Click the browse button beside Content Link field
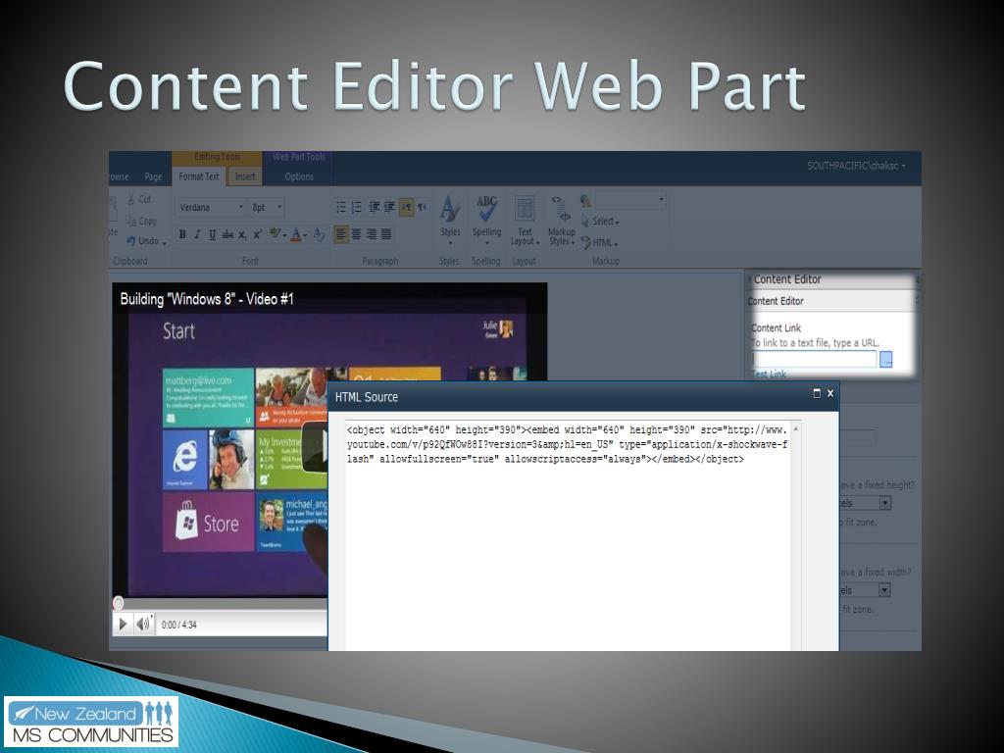This screenshot has width=1004, height=753. [886, 359]
